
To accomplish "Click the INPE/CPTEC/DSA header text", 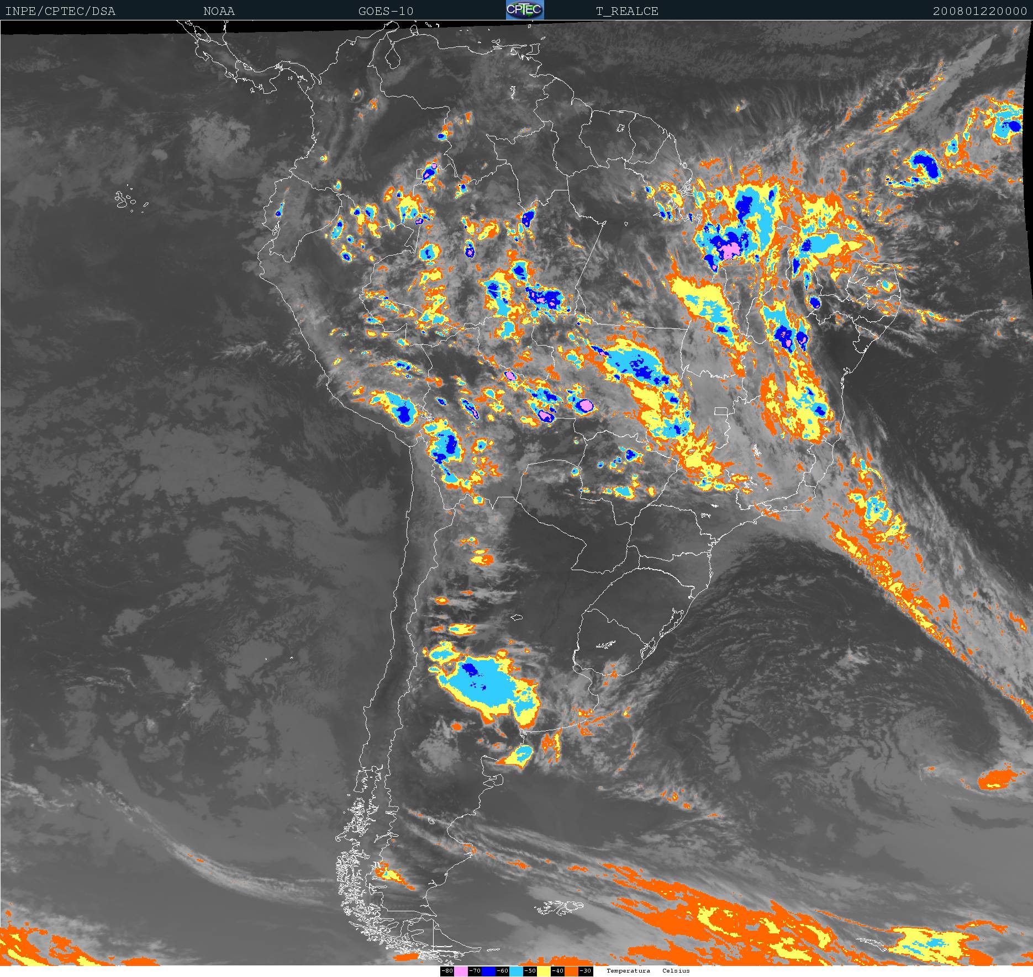I will [60, 11].
